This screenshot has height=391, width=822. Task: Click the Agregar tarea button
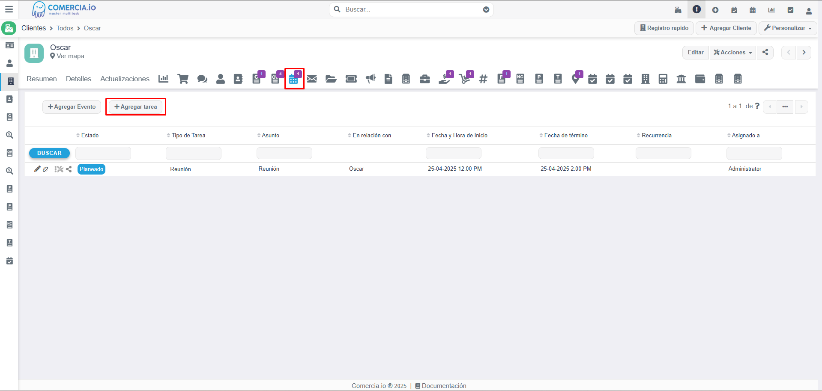click(x=135, y=107)
